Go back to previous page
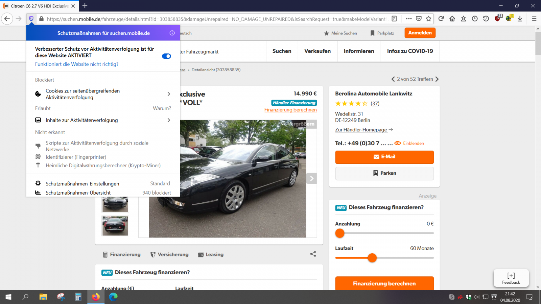The image size is (541, 304). tap(7, 19)
